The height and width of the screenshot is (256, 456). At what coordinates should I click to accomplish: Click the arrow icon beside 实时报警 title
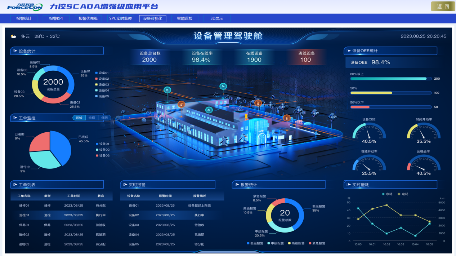[125, 185]
